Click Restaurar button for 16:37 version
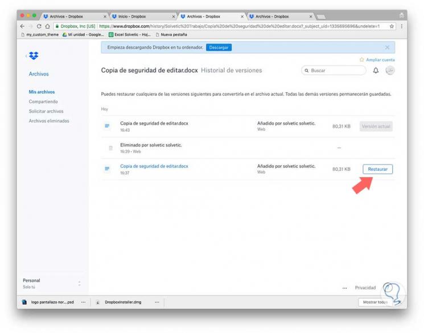Image resolution: width=424 pixels, height=333 pixels. pos(377,169)
